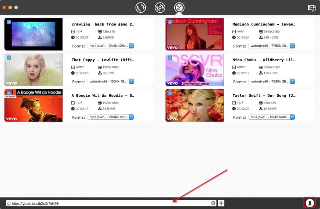Close the window with the red button
Viewport: 320px width, 209px height.
[x=4, y=7]
